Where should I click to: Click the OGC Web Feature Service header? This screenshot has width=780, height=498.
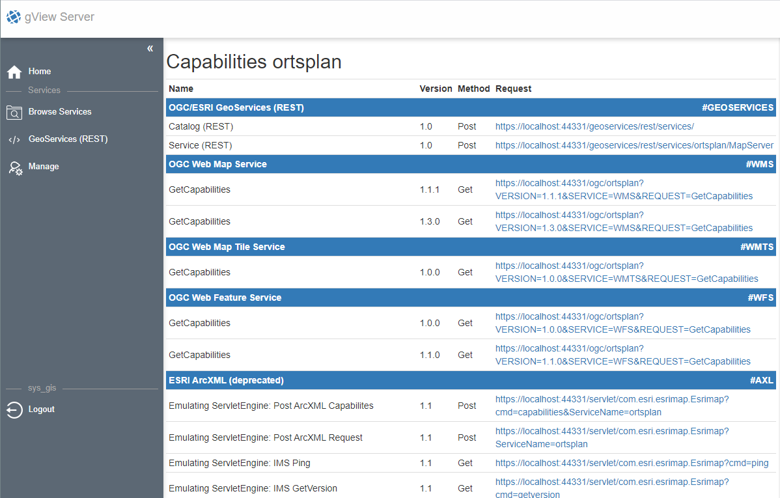[x=225, y=297]
